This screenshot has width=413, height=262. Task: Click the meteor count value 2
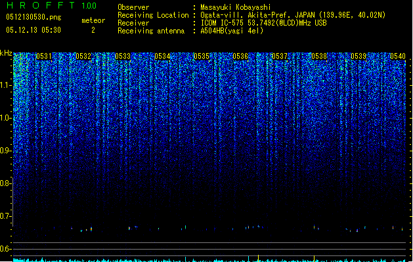click(x=93, y=30)
